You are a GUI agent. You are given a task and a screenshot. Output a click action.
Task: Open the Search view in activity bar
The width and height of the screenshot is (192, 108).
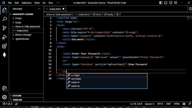(4, 19)
